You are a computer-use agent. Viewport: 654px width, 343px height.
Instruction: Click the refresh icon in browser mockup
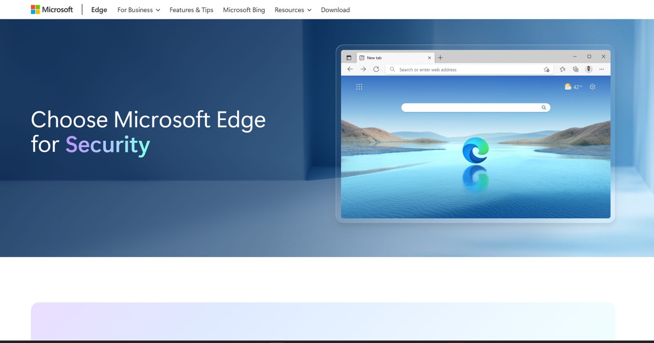(x=376, y=69)
